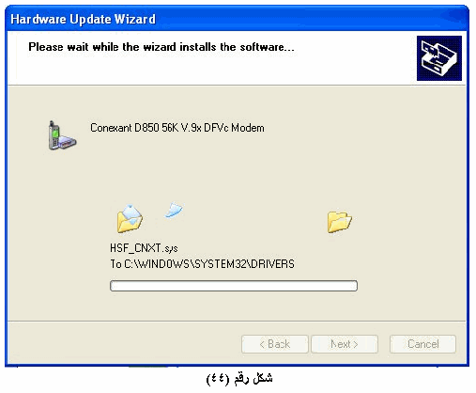Click the hardware wizard header icon
The image size is (476, 393).
click(439, 58)
